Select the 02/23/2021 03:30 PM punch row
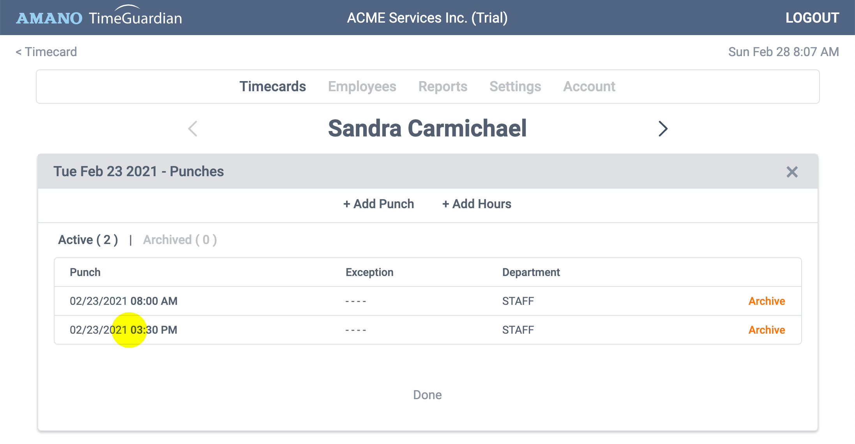855x444 pixels. click(427, 330)
